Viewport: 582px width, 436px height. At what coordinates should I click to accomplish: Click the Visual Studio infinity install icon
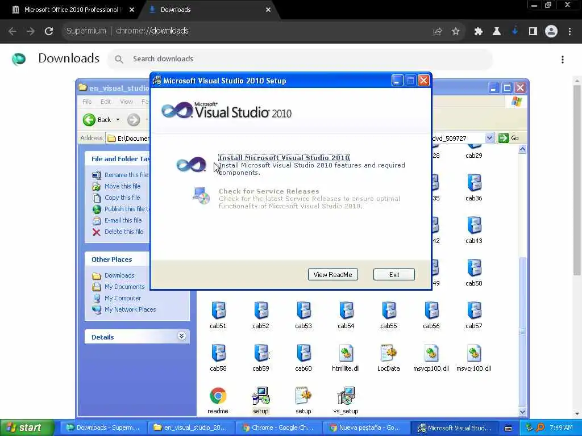pyautogui.click(x=191, y=164)
